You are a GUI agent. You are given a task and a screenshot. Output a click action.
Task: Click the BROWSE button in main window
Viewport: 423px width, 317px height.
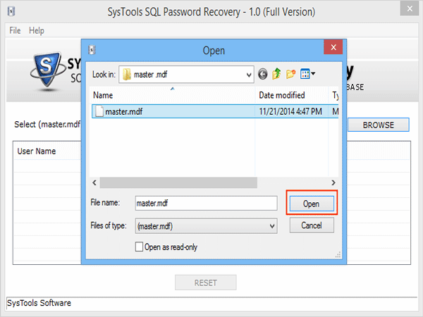click(378, 125)
